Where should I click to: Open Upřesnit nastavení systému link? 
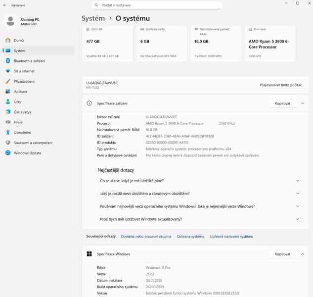(231, 237)
